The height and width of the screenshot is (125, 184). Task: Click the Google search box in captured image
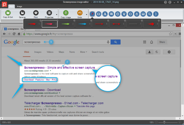click(67, 42)
